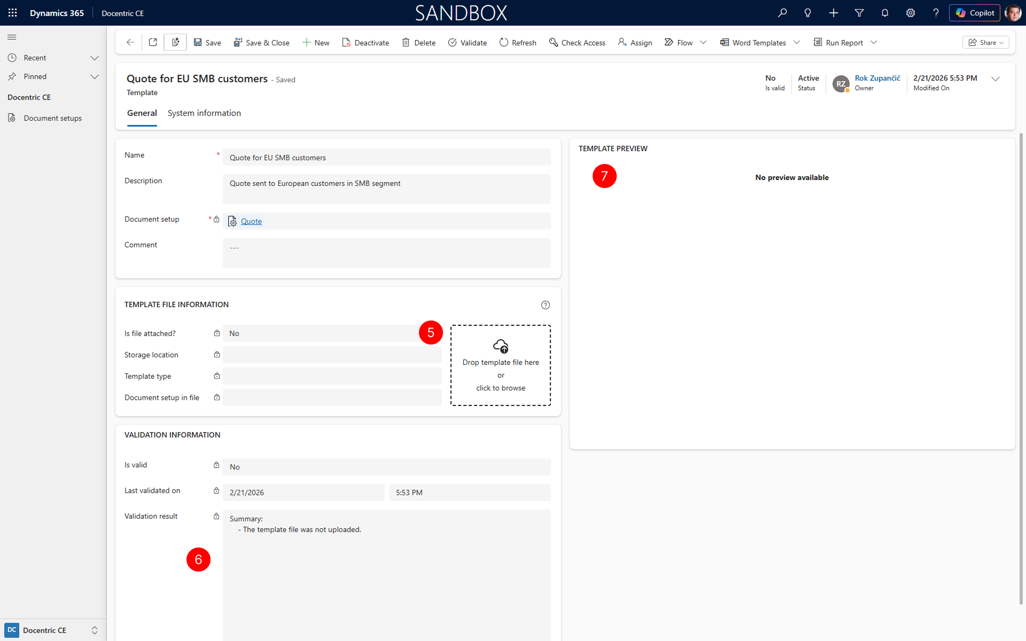Click the Docentric CE app name

click(123, 13)
